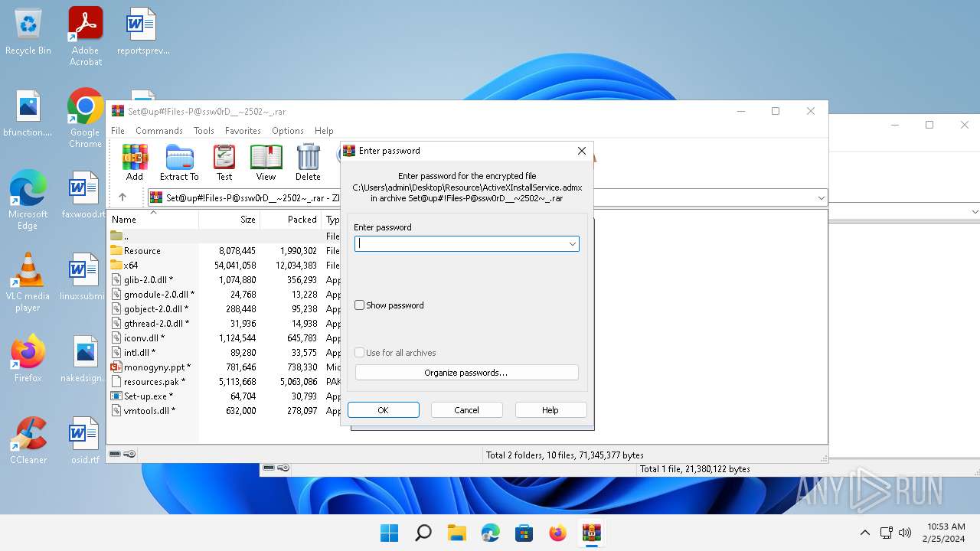Image resolution: width=980 pixels, height=551 pixels.
Task: Select the Resource folder row
Action: [x=142, y=251]
